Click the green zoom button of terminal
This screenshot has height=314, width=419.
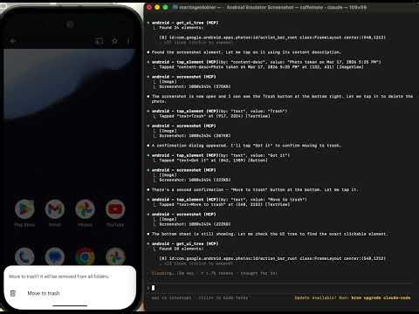click(166, 7)
